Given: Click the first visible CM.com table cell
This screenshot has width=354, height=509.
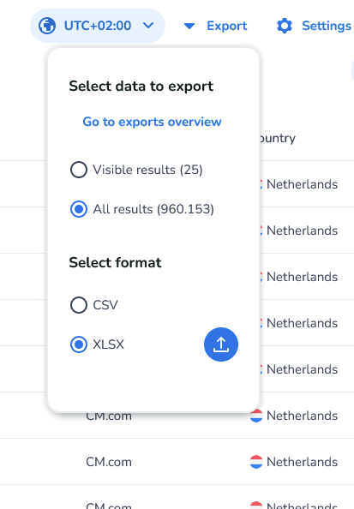Looking at the screenshot, I should 109,416.
